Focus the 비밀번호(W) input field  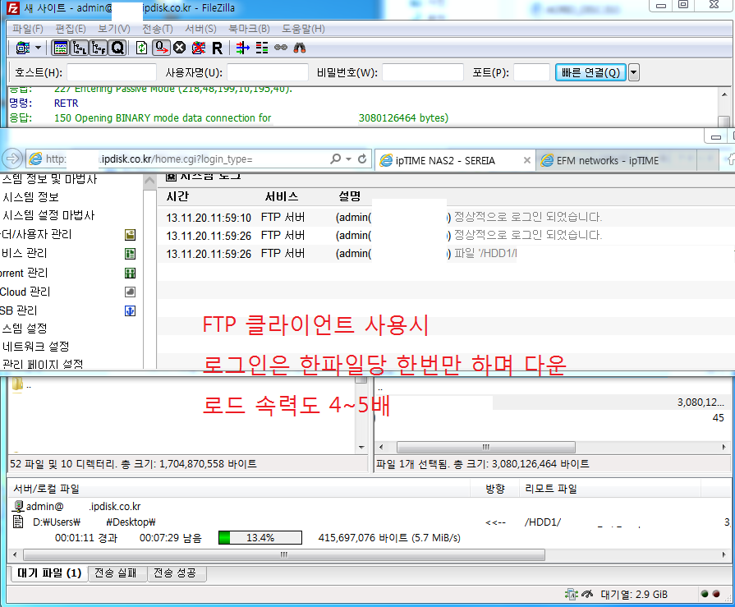point(423,72)
